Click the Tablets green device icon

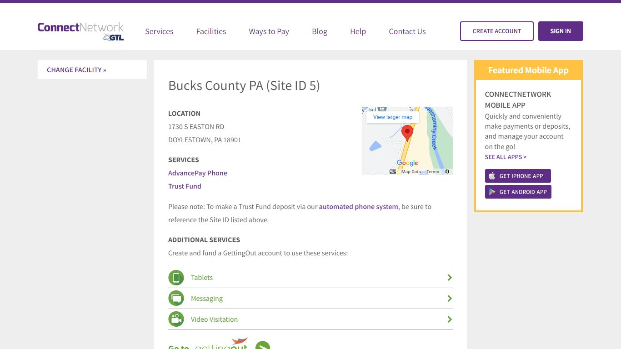click(x=176, y=278)
